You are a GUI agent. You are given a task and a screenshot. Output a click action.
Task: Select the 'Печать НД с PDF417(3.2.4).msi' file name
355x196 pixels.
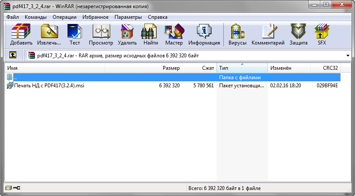coord(49,86)
